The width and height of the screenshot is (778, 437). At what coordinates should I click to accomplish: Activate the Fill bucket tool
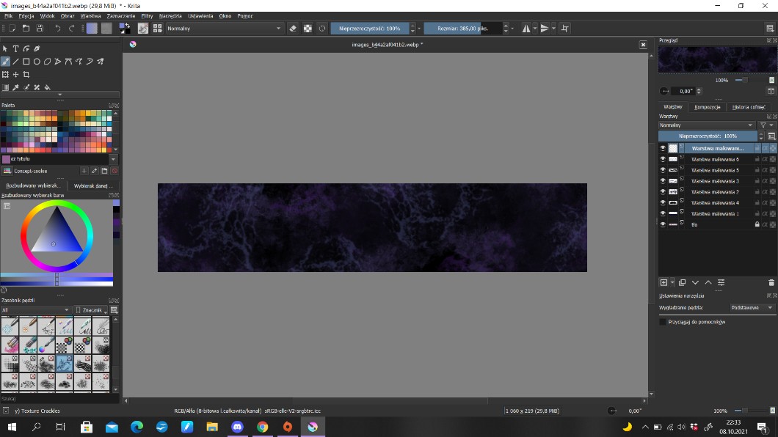(47, 87)
